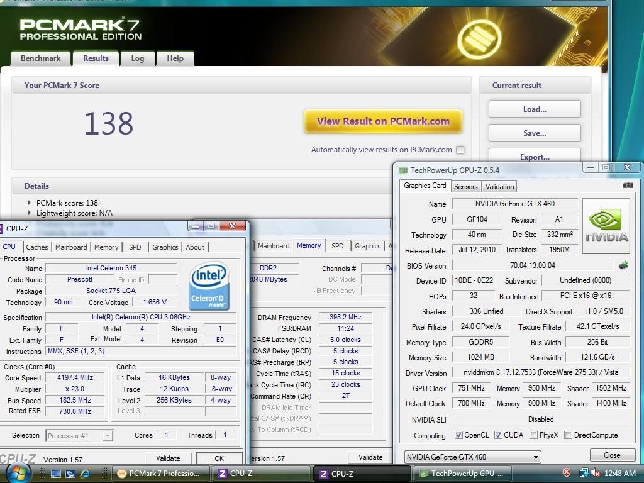
Task: Switch to TechPowerUp GPU-Z taskbar button
Action: 463,474
